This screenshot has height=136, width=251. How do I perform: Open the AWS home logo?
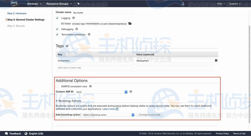tap(14, 3)
